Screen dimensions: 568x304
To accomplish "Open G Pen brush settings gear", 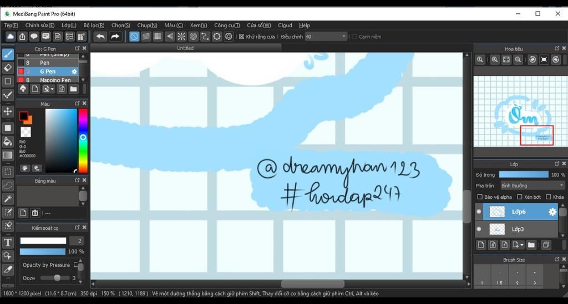I will 74,71.
